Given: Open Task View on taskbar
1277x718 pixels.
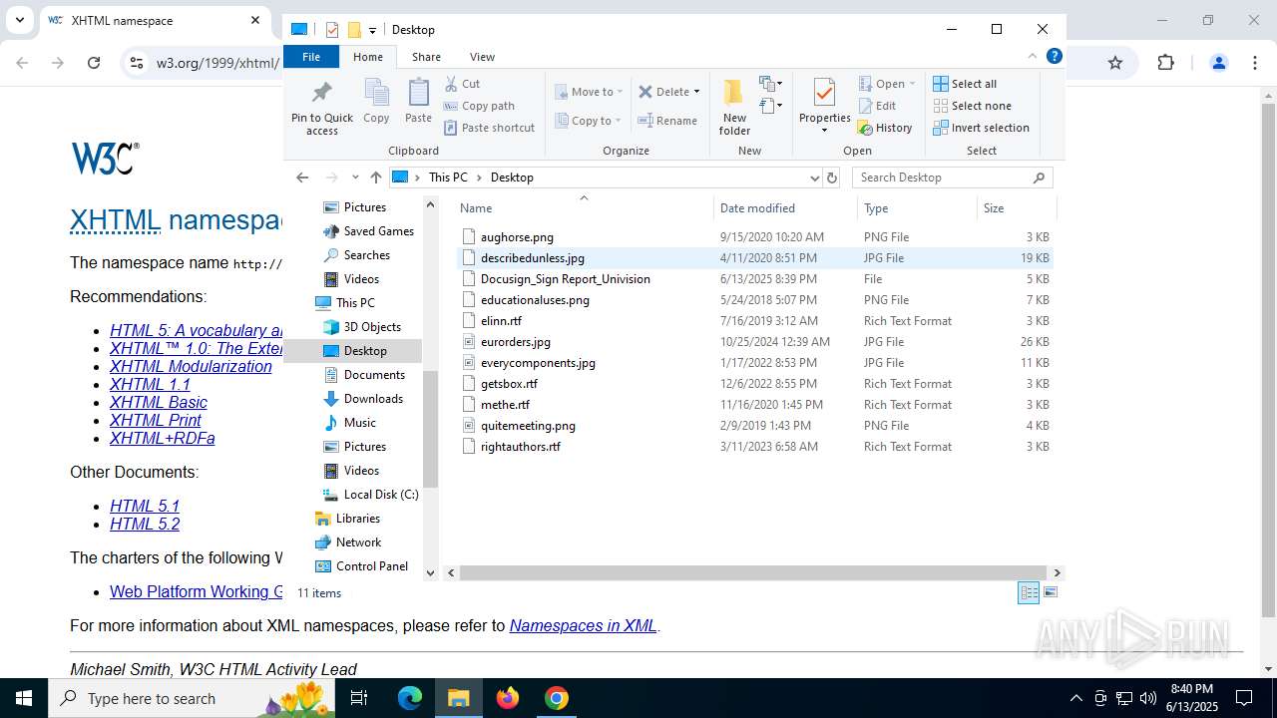Looking at the screenshot, I should (359, 698).
